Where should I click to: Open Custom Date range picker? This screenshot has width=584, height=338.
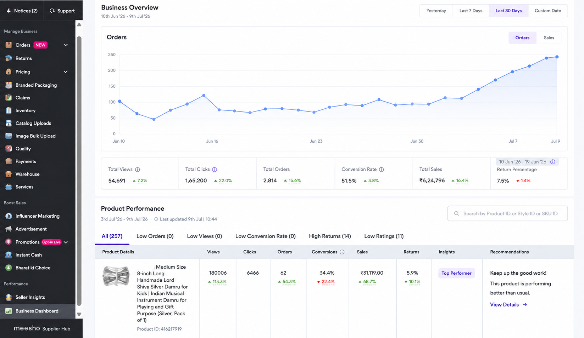548,11
